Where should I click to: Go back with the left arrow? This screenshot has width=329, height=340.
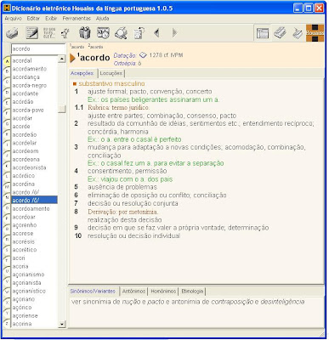pyautogui.click(x=156, y=33)
